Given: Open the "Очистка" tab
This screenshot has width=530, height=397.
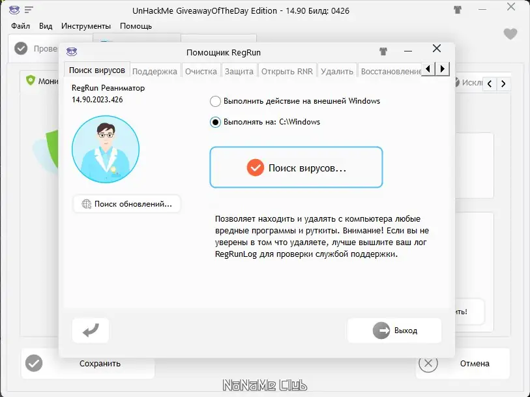Looking at the screenshot, I should [x=201, y=71].
